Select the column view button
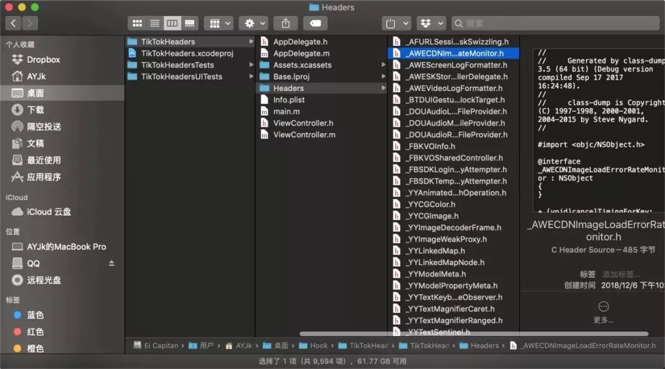Image resolution: width=665 pixels, height=369 pixels. pos(172,23)
